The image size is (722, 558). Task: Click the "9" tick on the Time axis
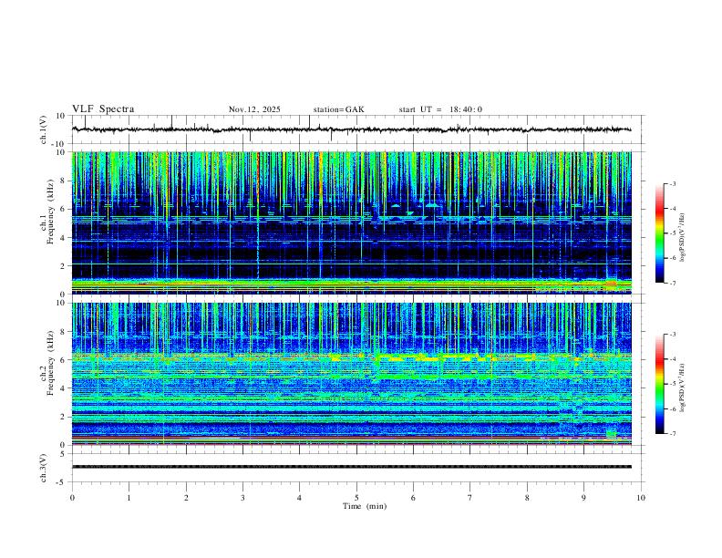click(x=583, y=498)
